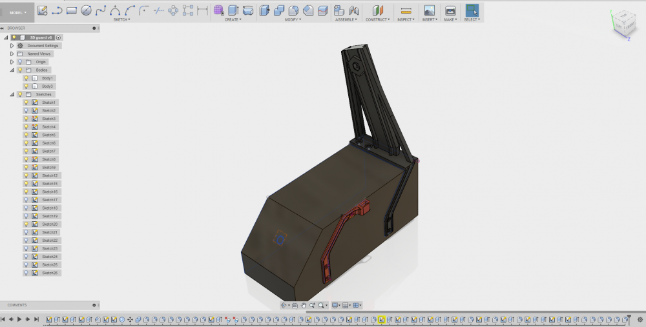This screenshot has width=646, height=327.
Task: Click the Select tool icon
Action: pos(472,10)
